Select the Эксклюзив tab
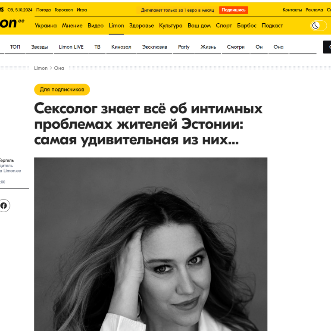This screenshot has height=331, width=331. coord(155,47)
